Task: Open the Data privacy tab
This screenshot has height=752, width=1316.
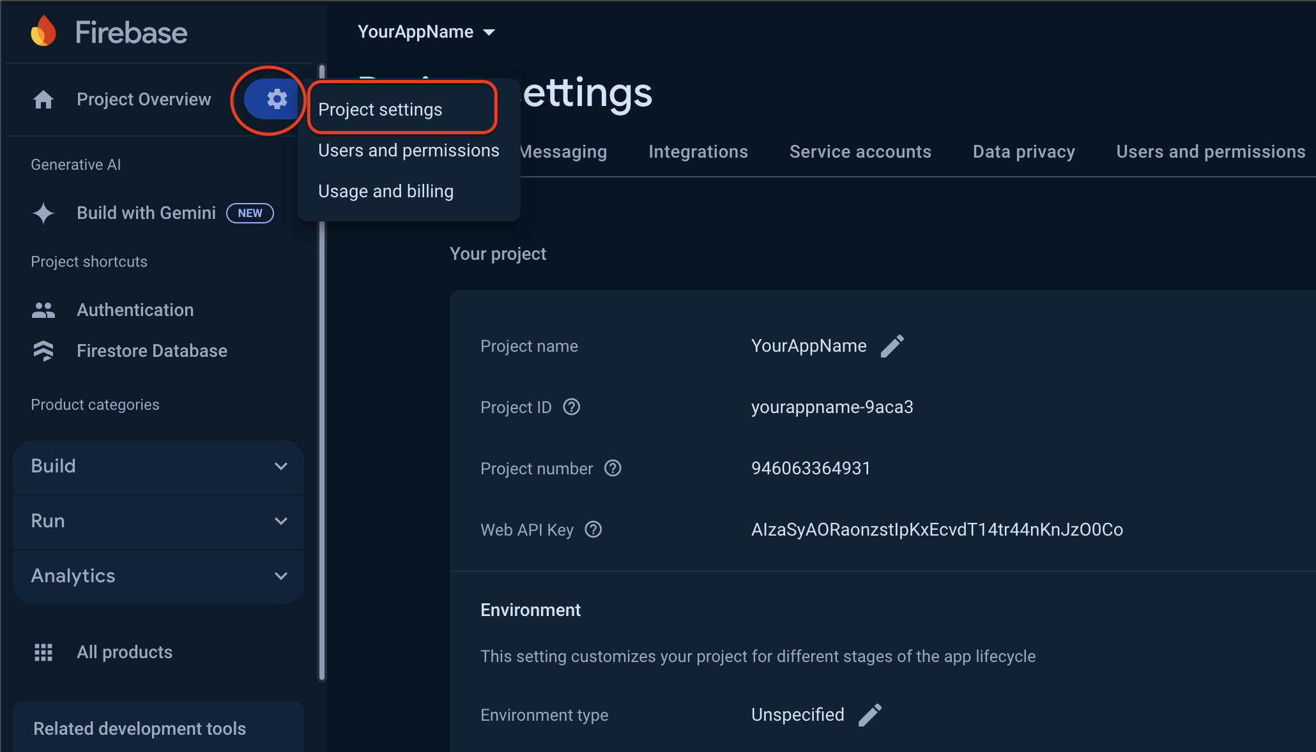Action: [1023, 152]
